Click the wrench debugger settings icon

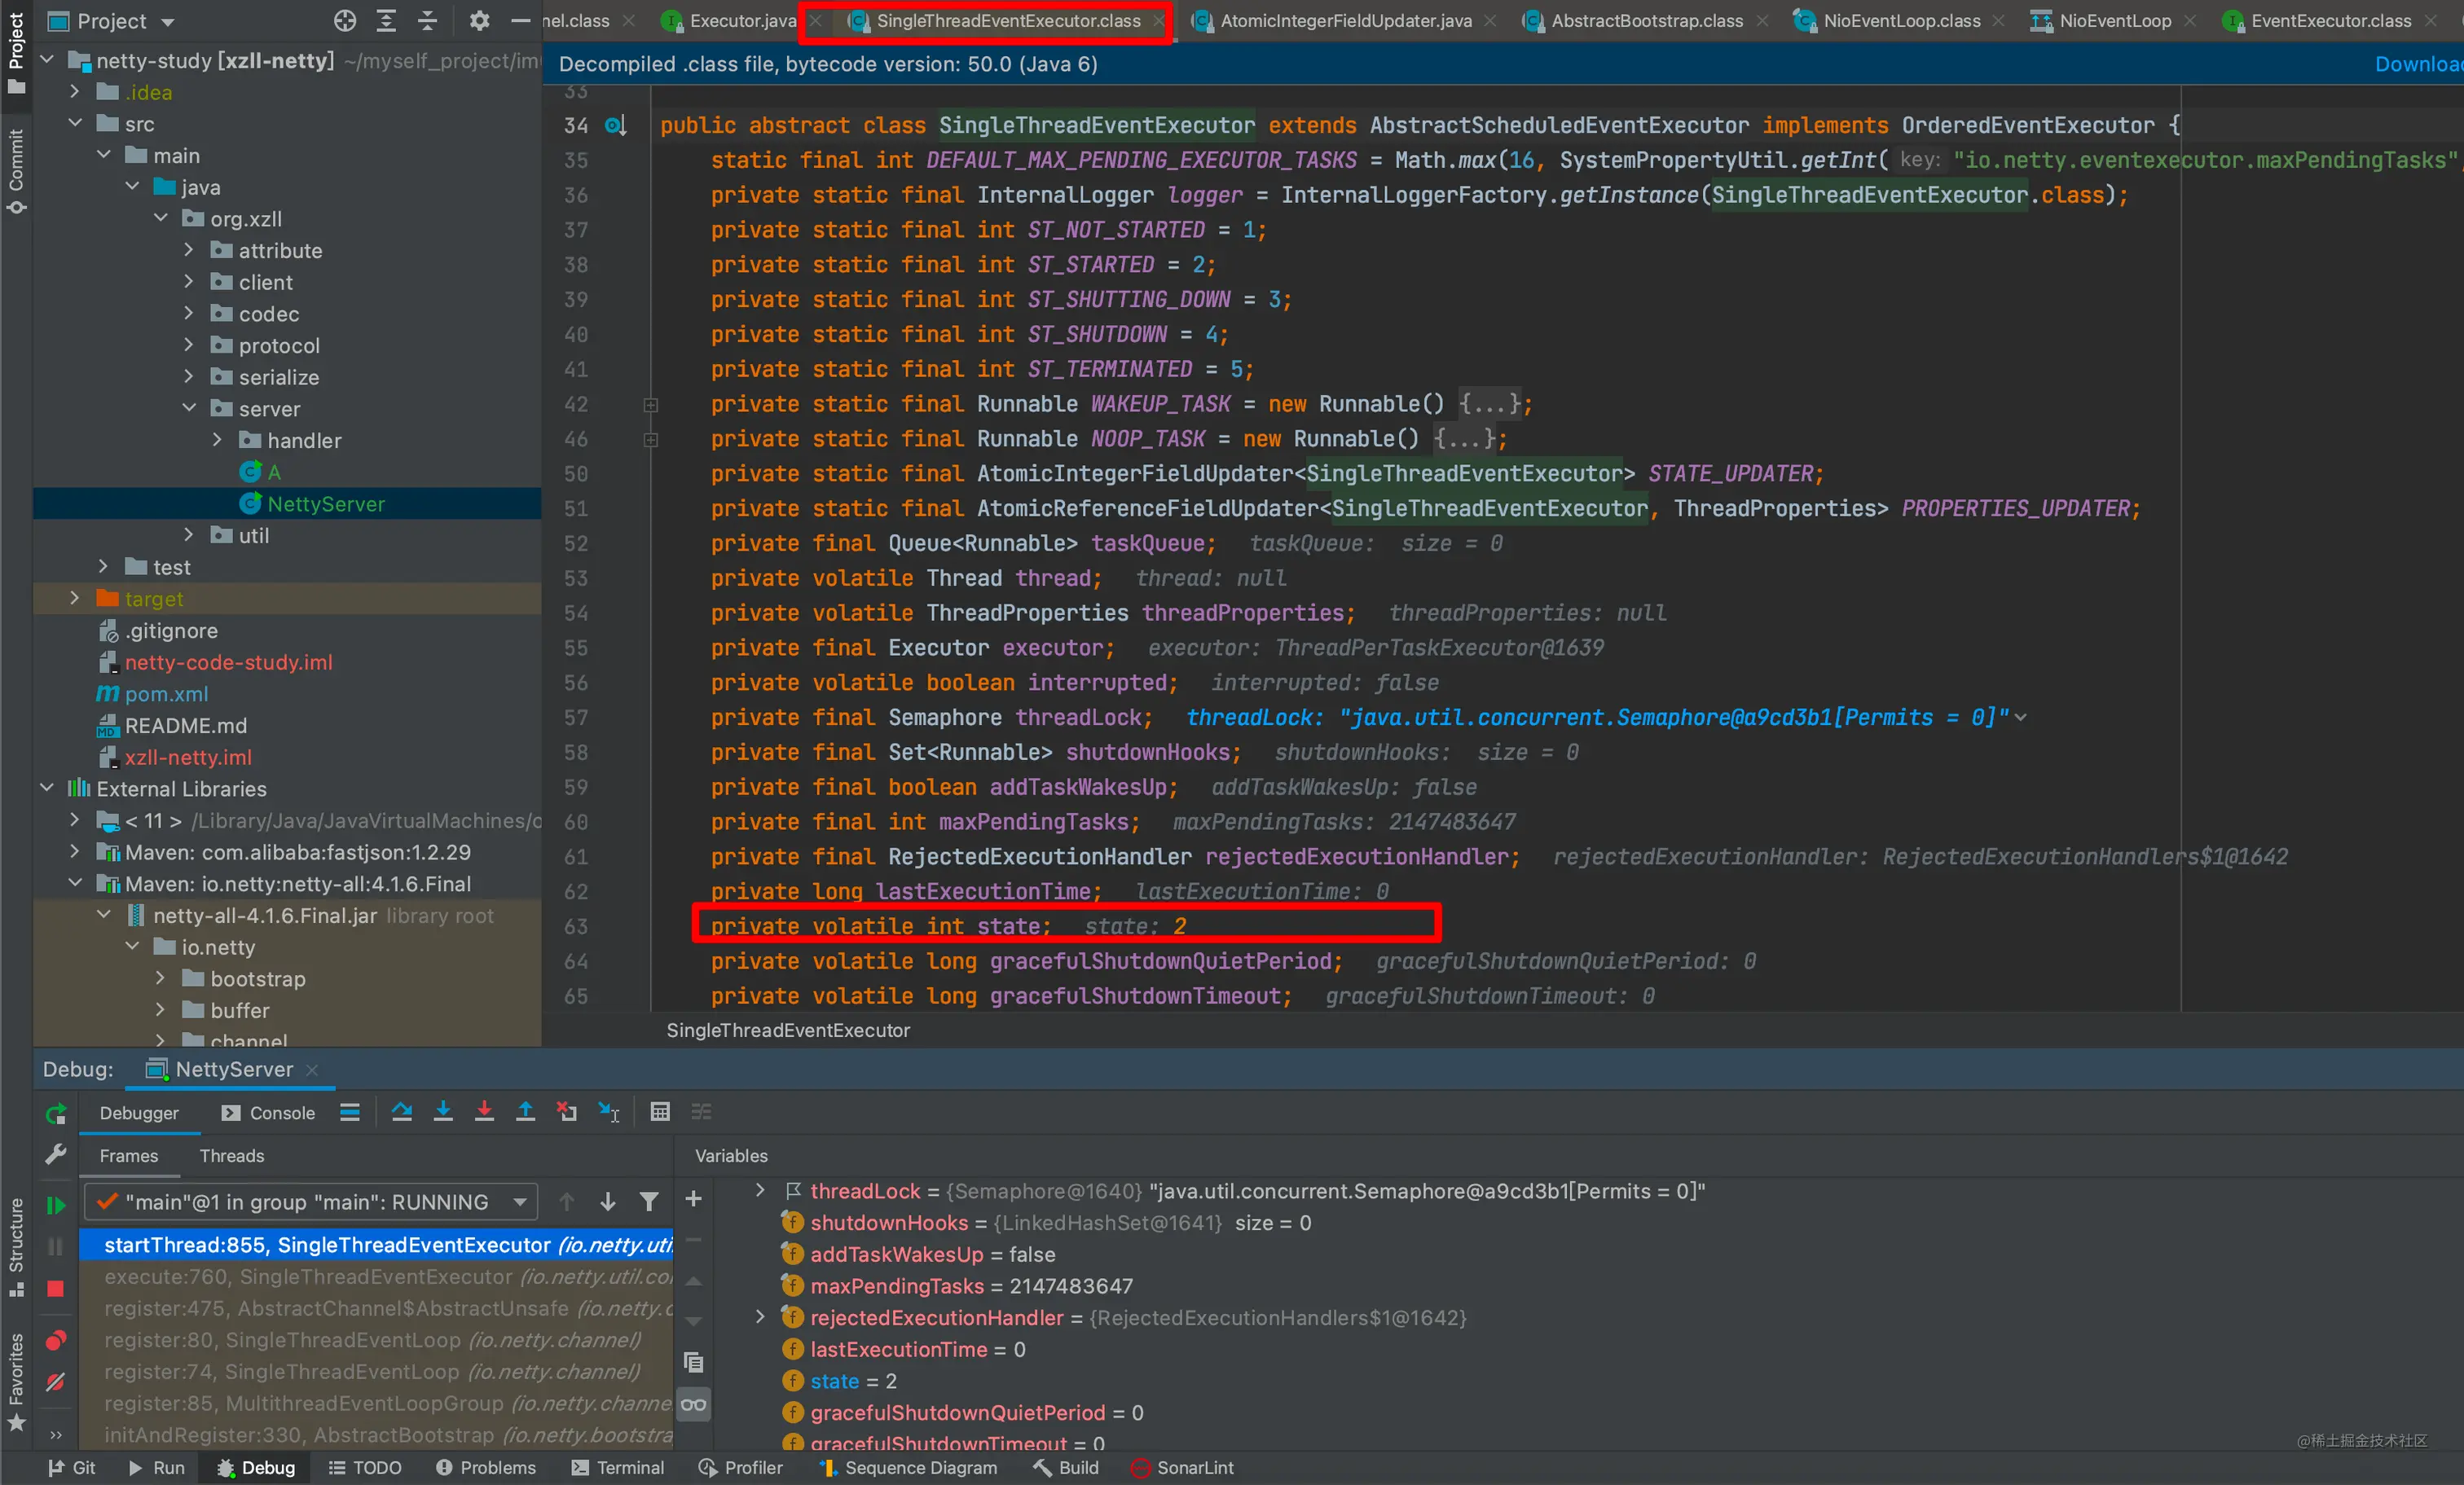pos(56,1155)
